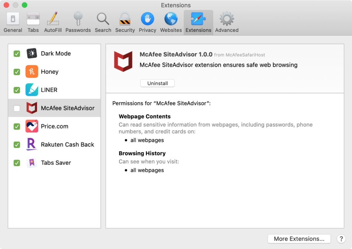Select the Rakuten Cash Back icon
352x249 pixels.
pos(32,144)
